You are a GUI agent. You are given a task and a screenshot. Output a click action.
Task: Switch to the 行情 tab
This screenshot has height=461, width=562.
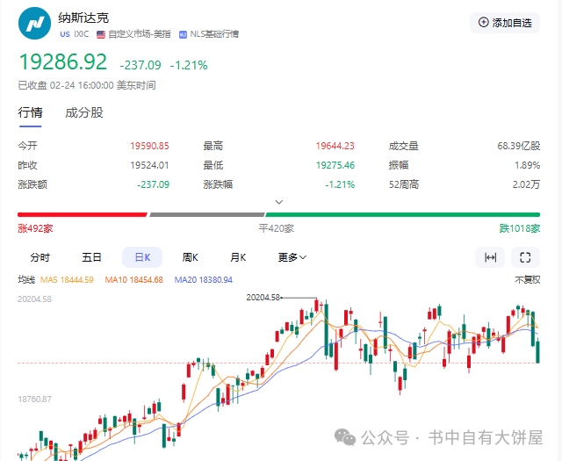31,112
